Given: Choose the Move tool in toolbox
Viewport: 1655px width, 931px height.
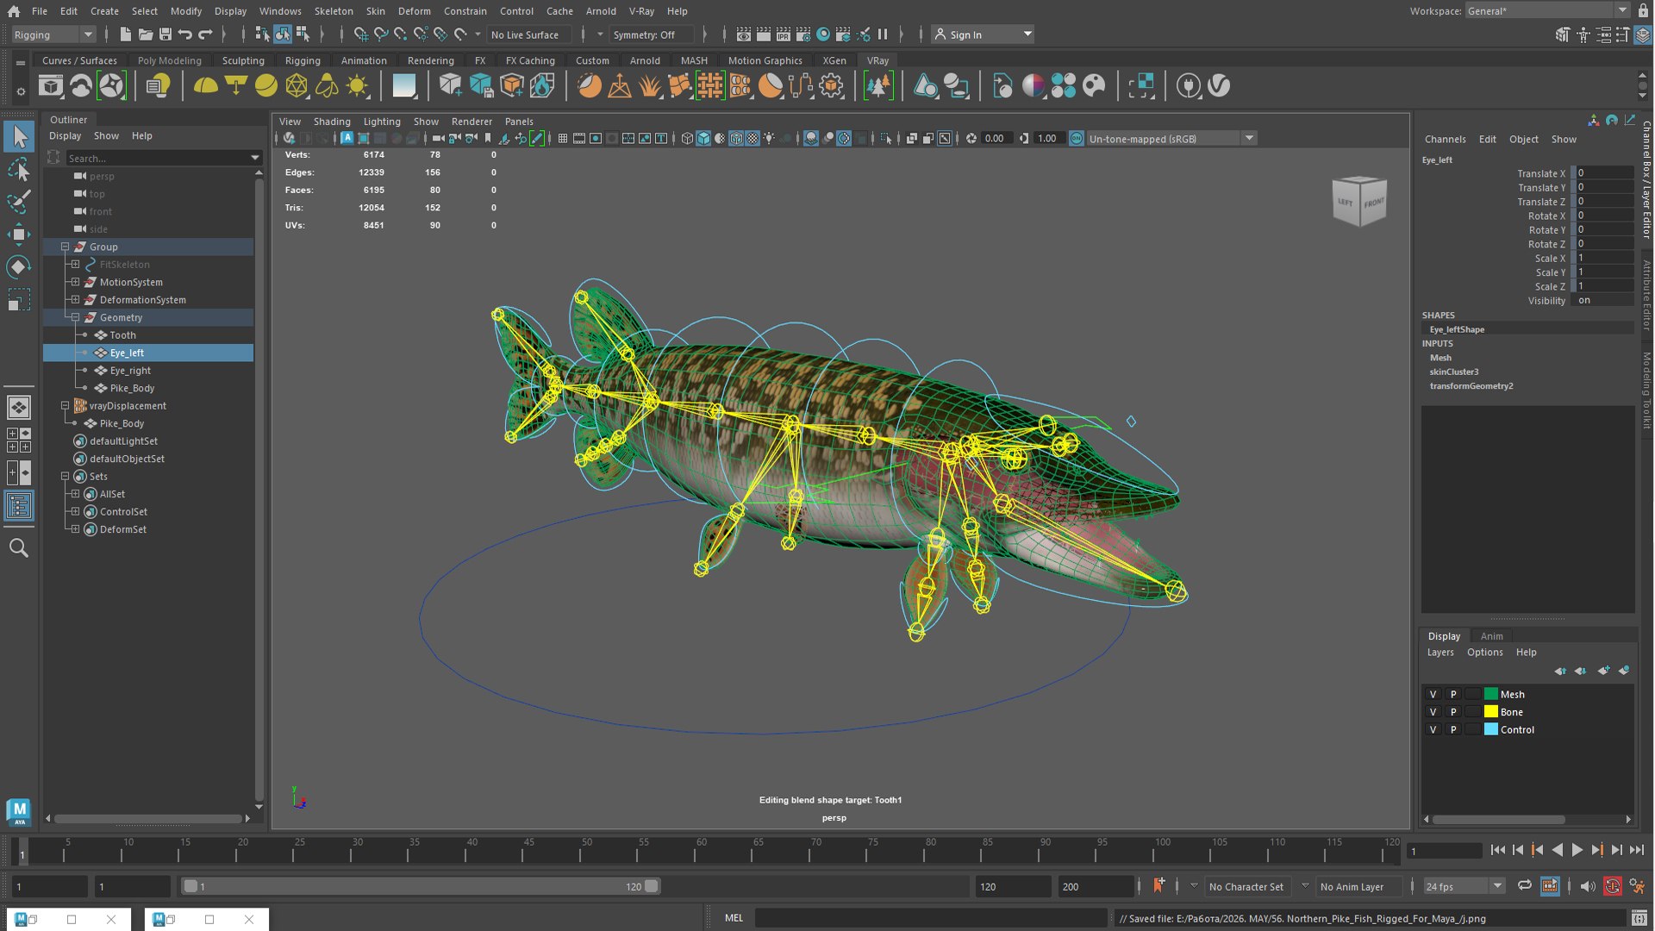Looking at the screenshot, I should (x=19, y=234).
